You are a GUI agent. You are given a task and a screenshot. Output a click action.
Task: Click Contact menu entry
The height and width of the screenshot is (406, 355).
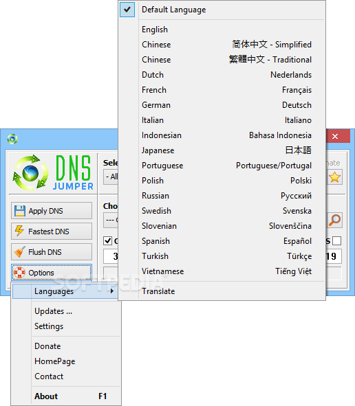tap(66, 376)
